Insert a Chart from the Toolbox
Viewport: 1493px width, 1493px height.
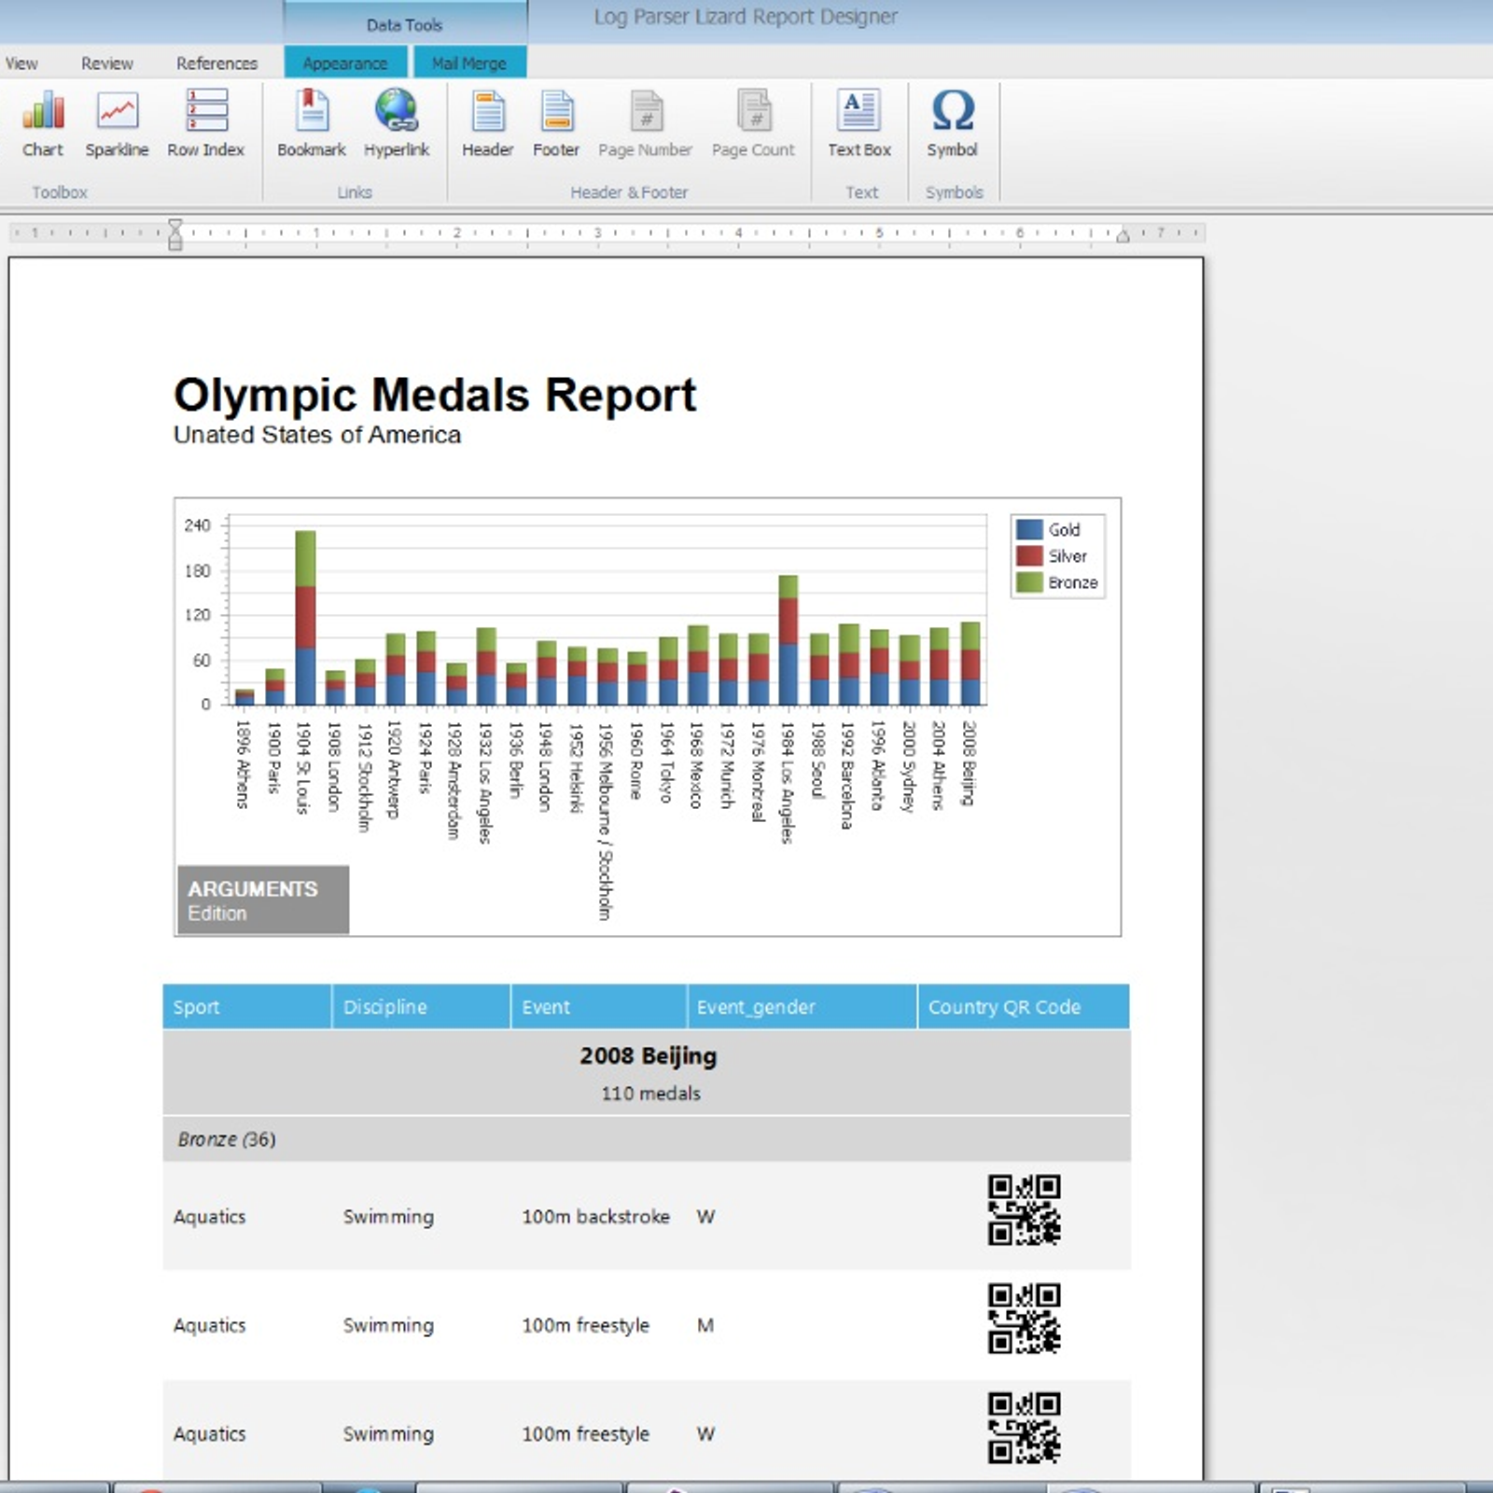(x=43, y=123)
